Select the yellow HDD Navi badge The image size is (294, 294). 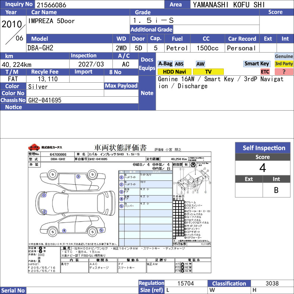(x=174, y=72)
